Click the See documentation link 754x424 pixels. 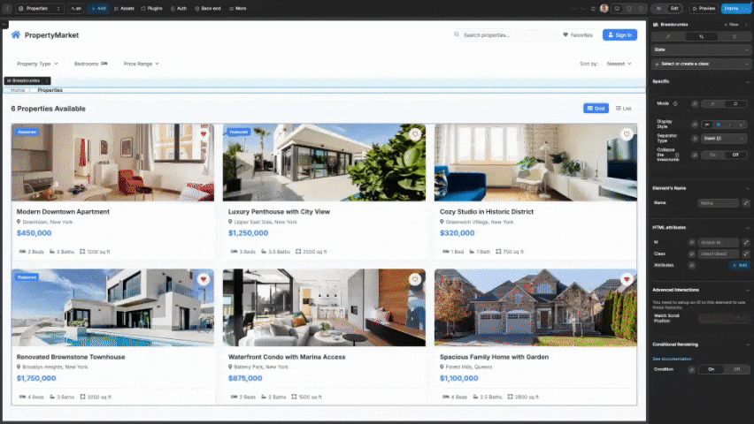pos(672,359)
